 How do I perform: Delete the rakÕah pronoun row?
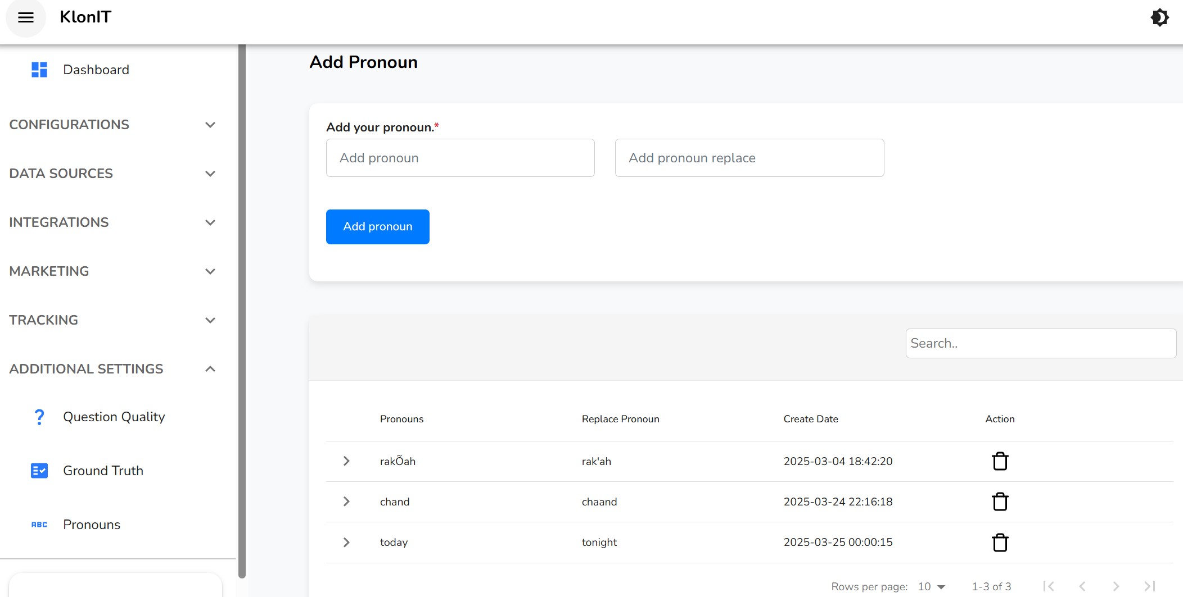1000,461
